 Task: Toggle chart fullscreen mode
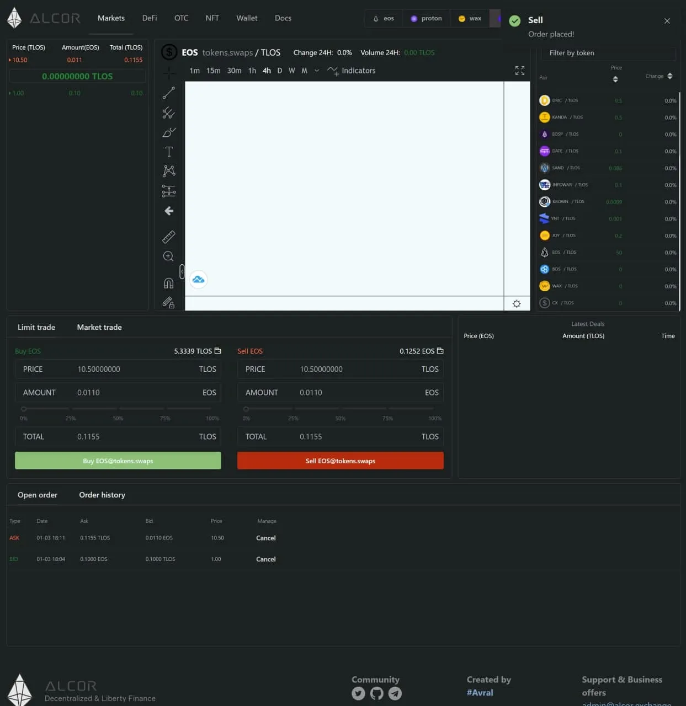click(x=520, y=71)
